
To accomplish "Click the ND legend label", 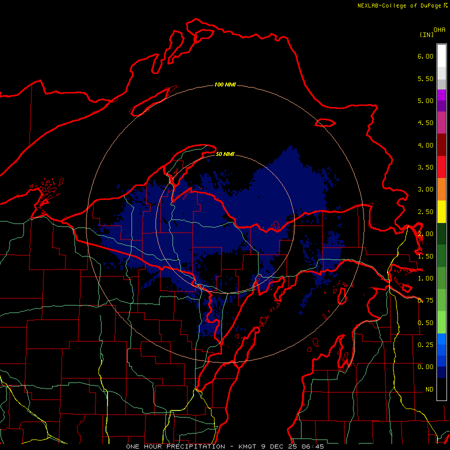I will [429, 389].
